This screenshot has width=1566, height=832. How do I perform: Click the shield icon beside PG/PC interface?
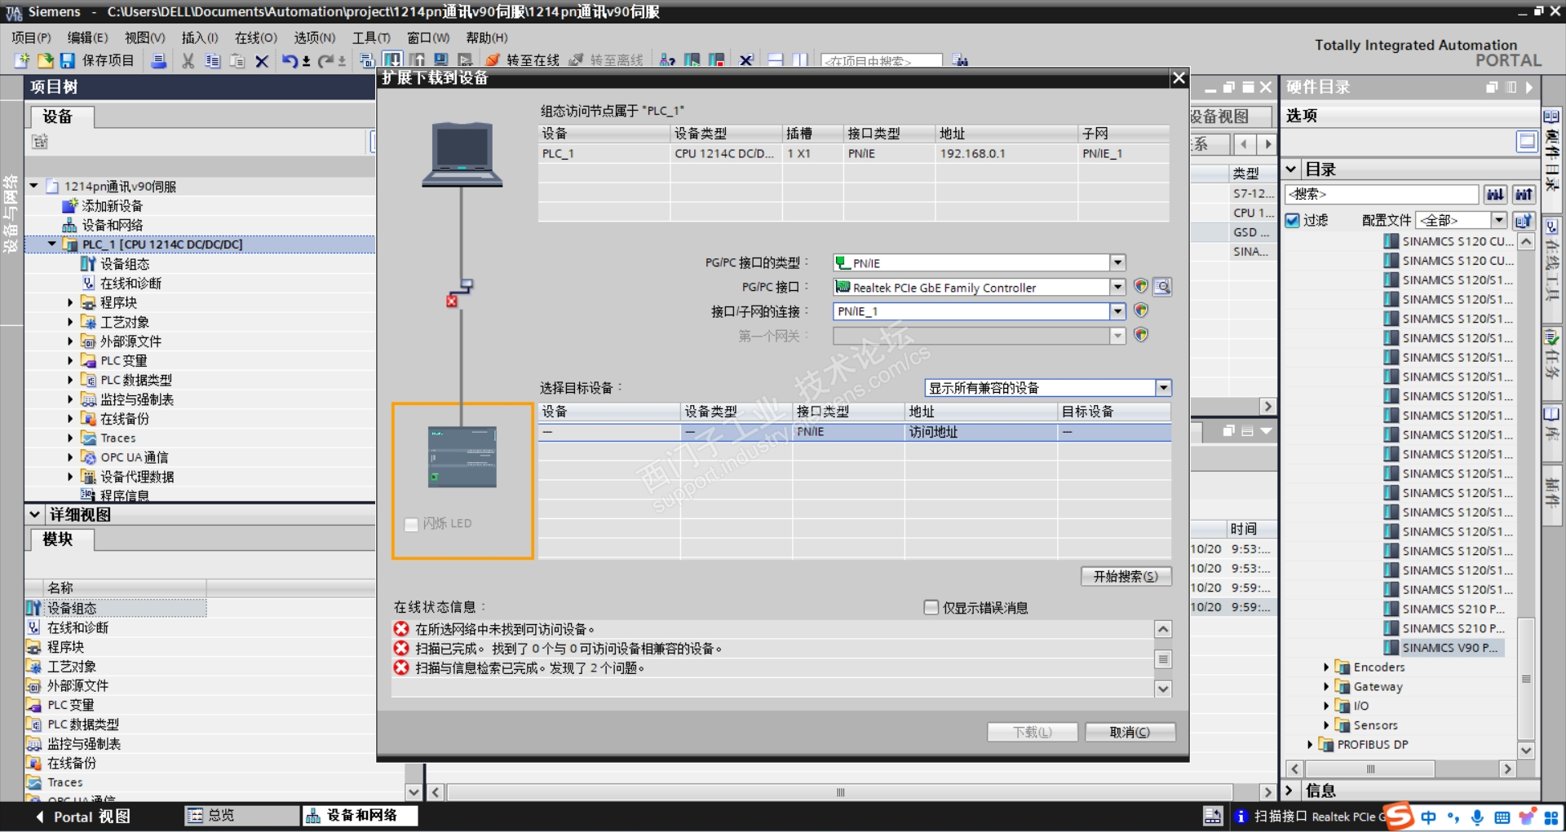pyautogui.click(x=1141, y=287)
